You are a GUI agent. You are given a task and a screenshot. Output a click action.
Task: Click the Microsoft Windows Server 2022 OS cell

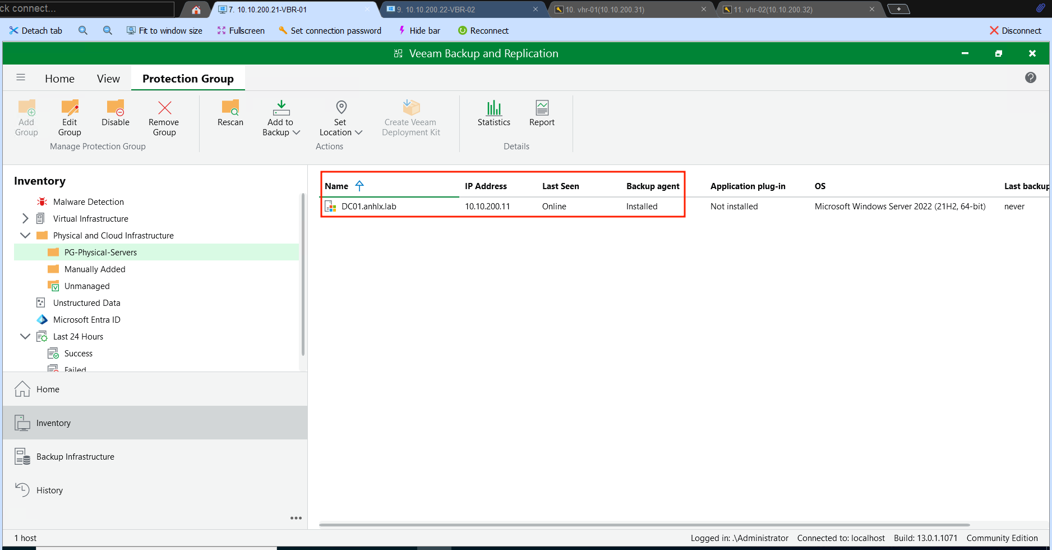coord(900,206)
